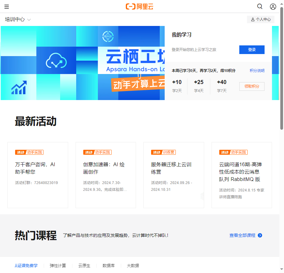The width and height of the screenshot is (284, 273).
Task: Select the 认证课免费学 tab
Action: tap(26, 266)
